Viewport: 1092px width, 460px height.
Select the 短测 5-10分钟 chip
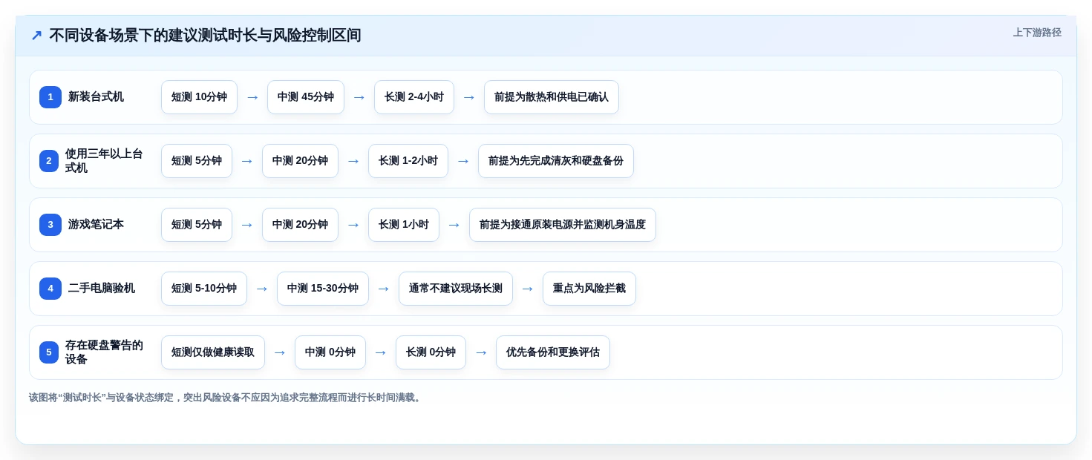tap(204, 289)
